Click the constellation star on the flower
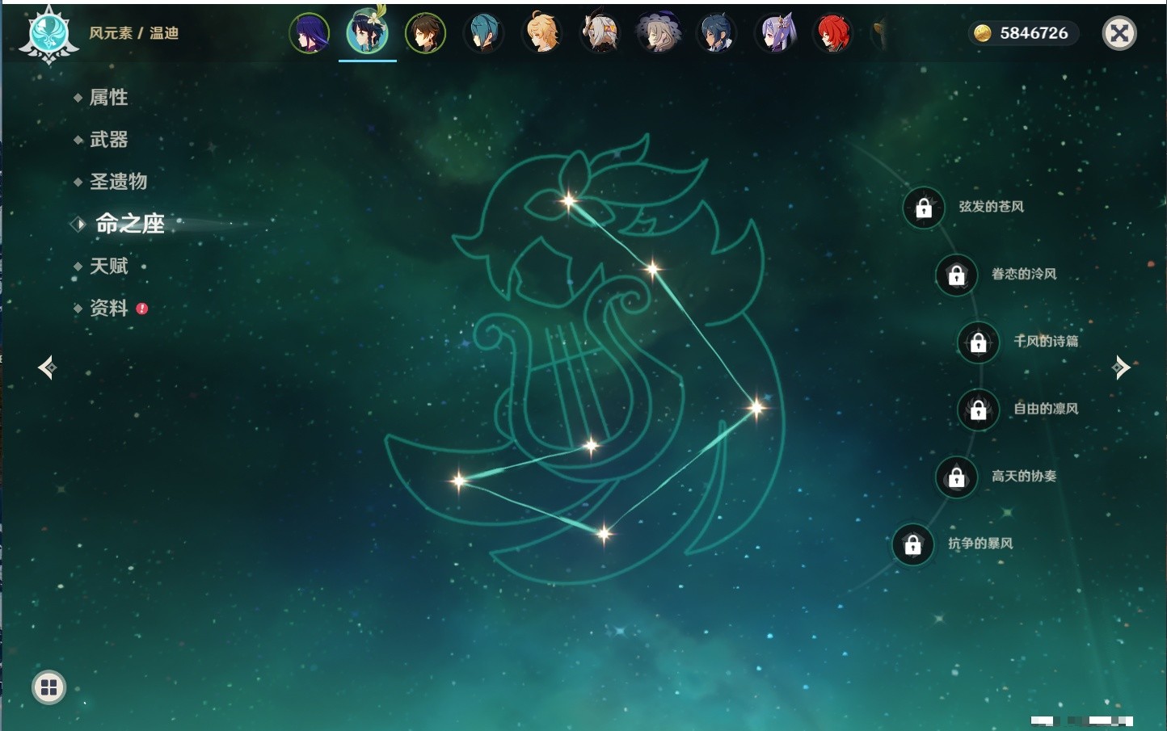1167x731 pixels. 569,201
